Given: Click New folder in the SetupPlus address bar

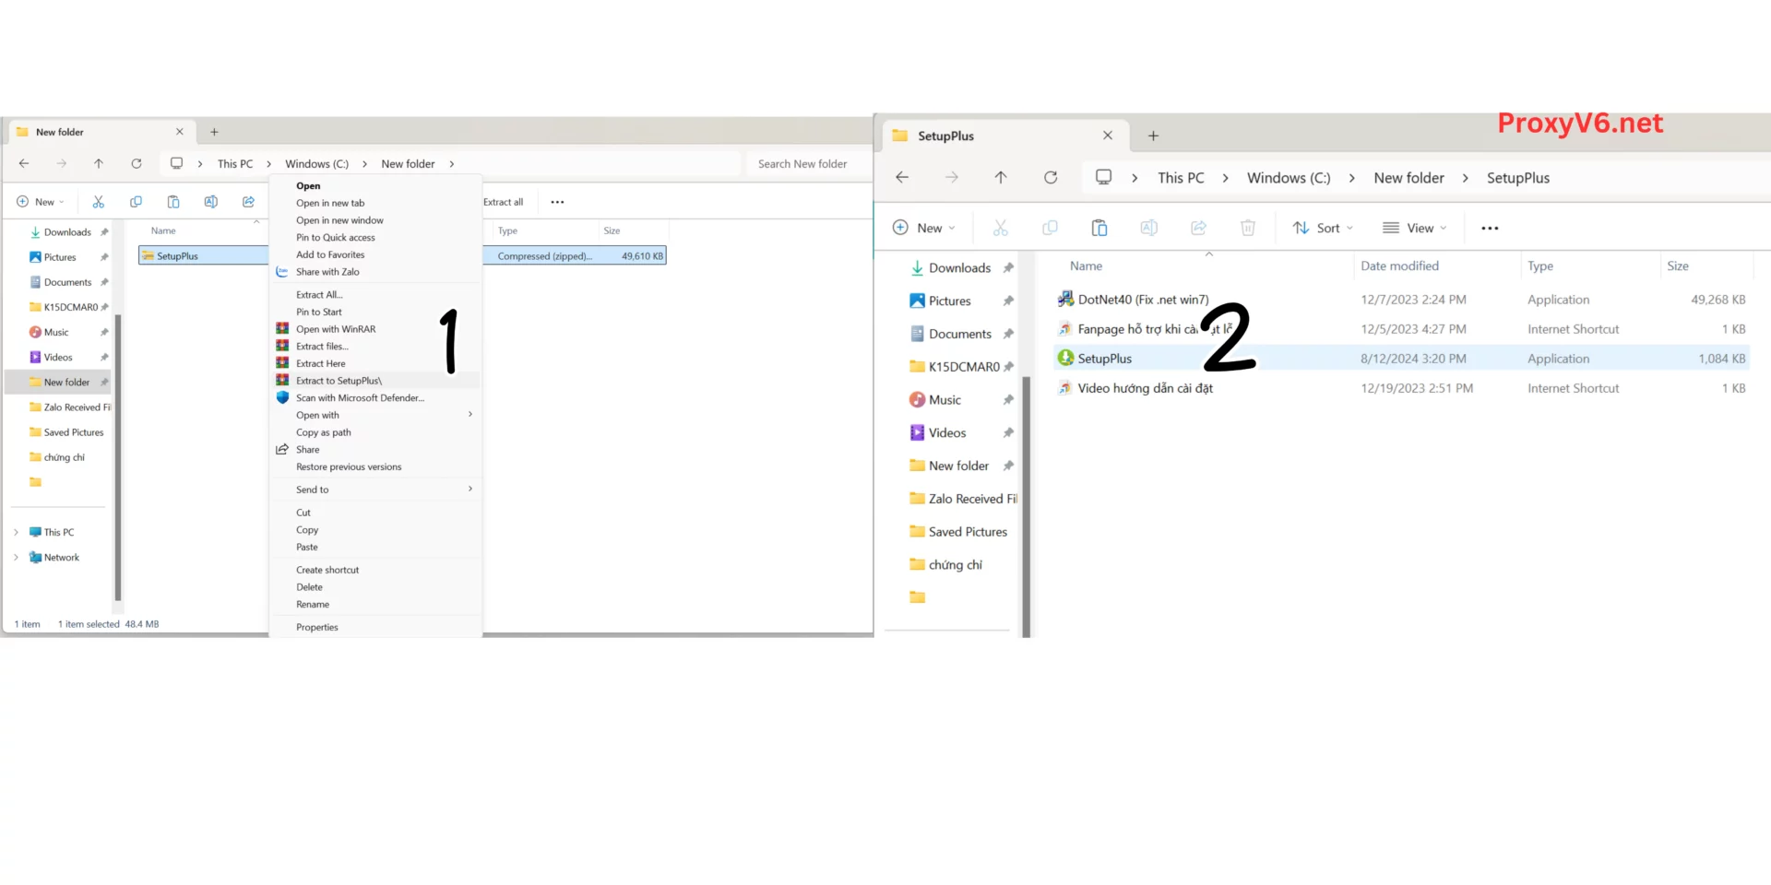Looking at the screenshot, I should click(1408, 178).
